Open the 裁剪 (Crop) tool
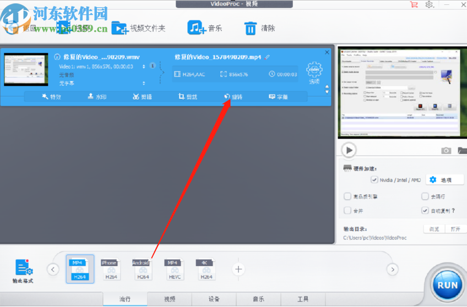Image resolution: width=467 pixels, height=307 pixels. coord(187,97)
